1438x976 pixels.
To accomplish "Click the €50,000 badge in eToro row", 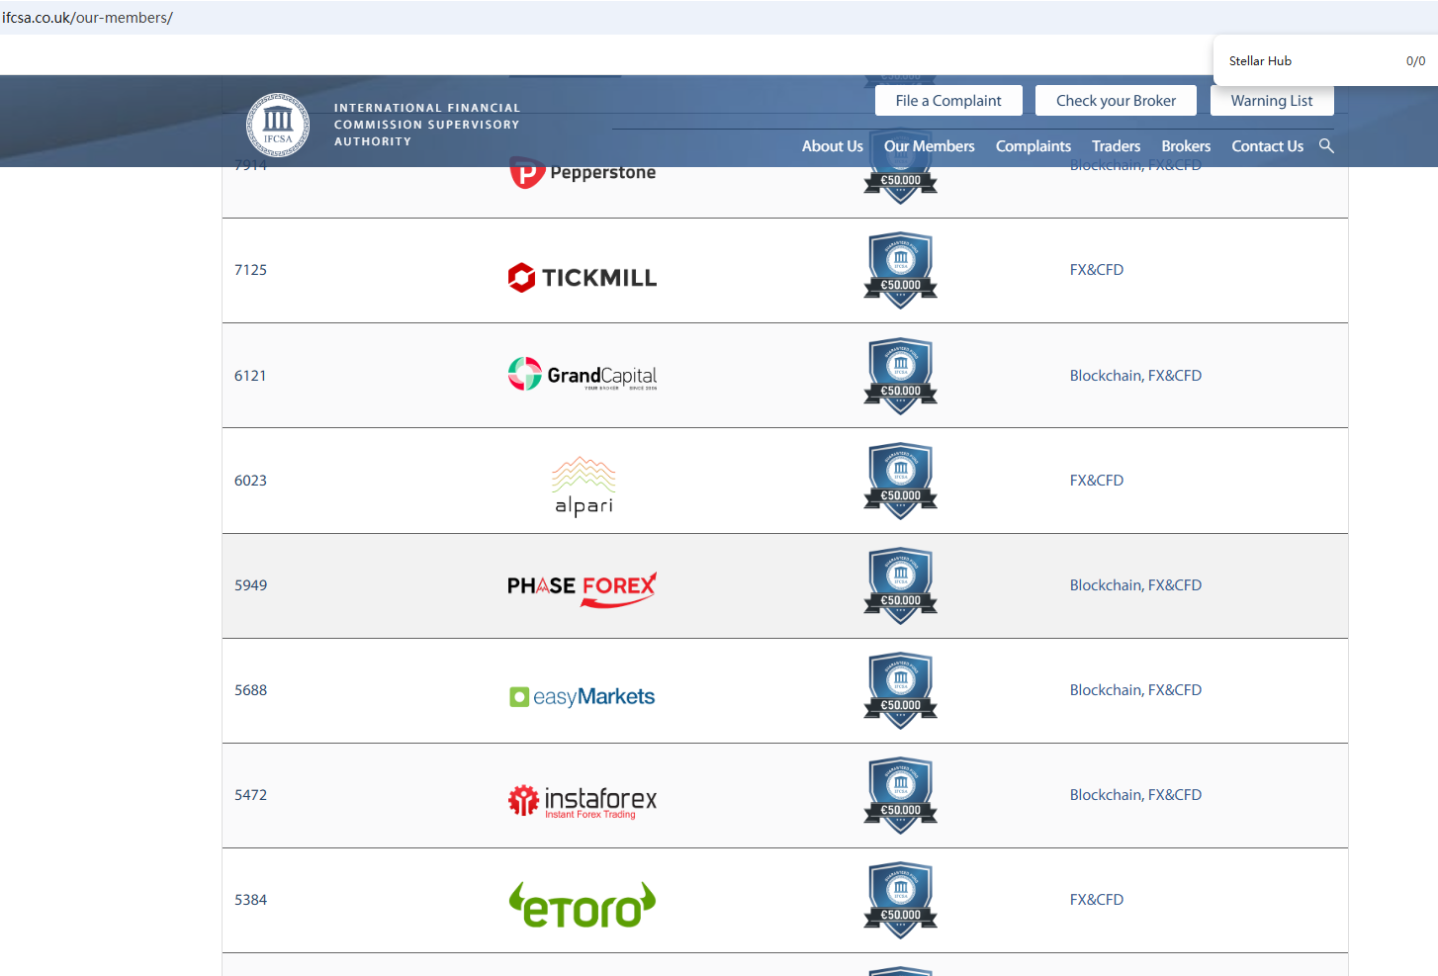I will click(x=900, y=900).
